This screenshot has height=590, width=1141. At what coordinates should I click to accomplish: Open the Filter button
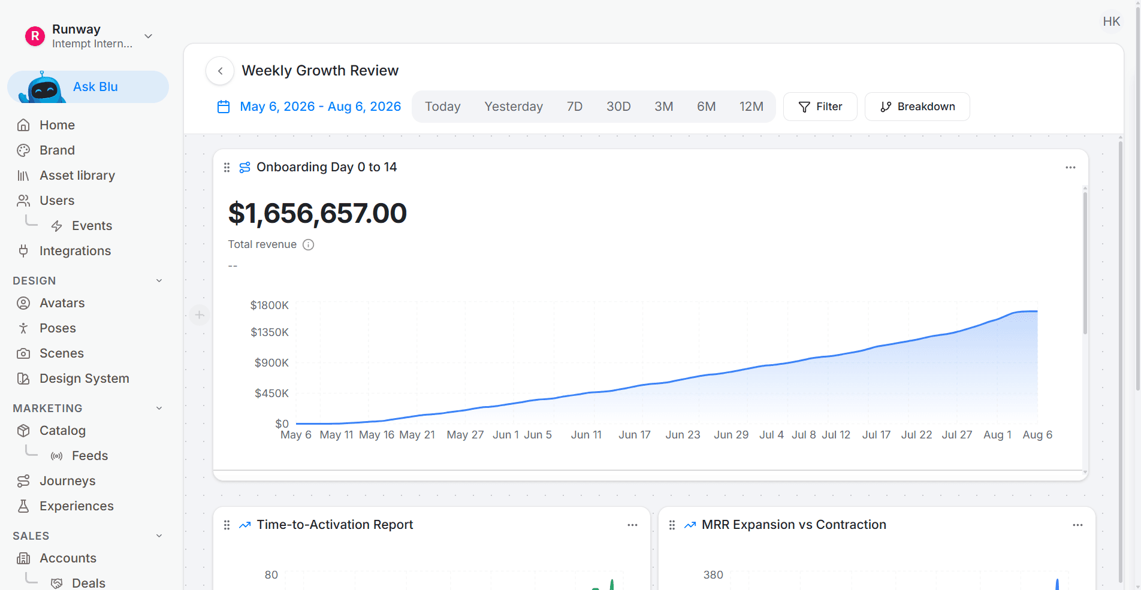(x=820, y=107)
